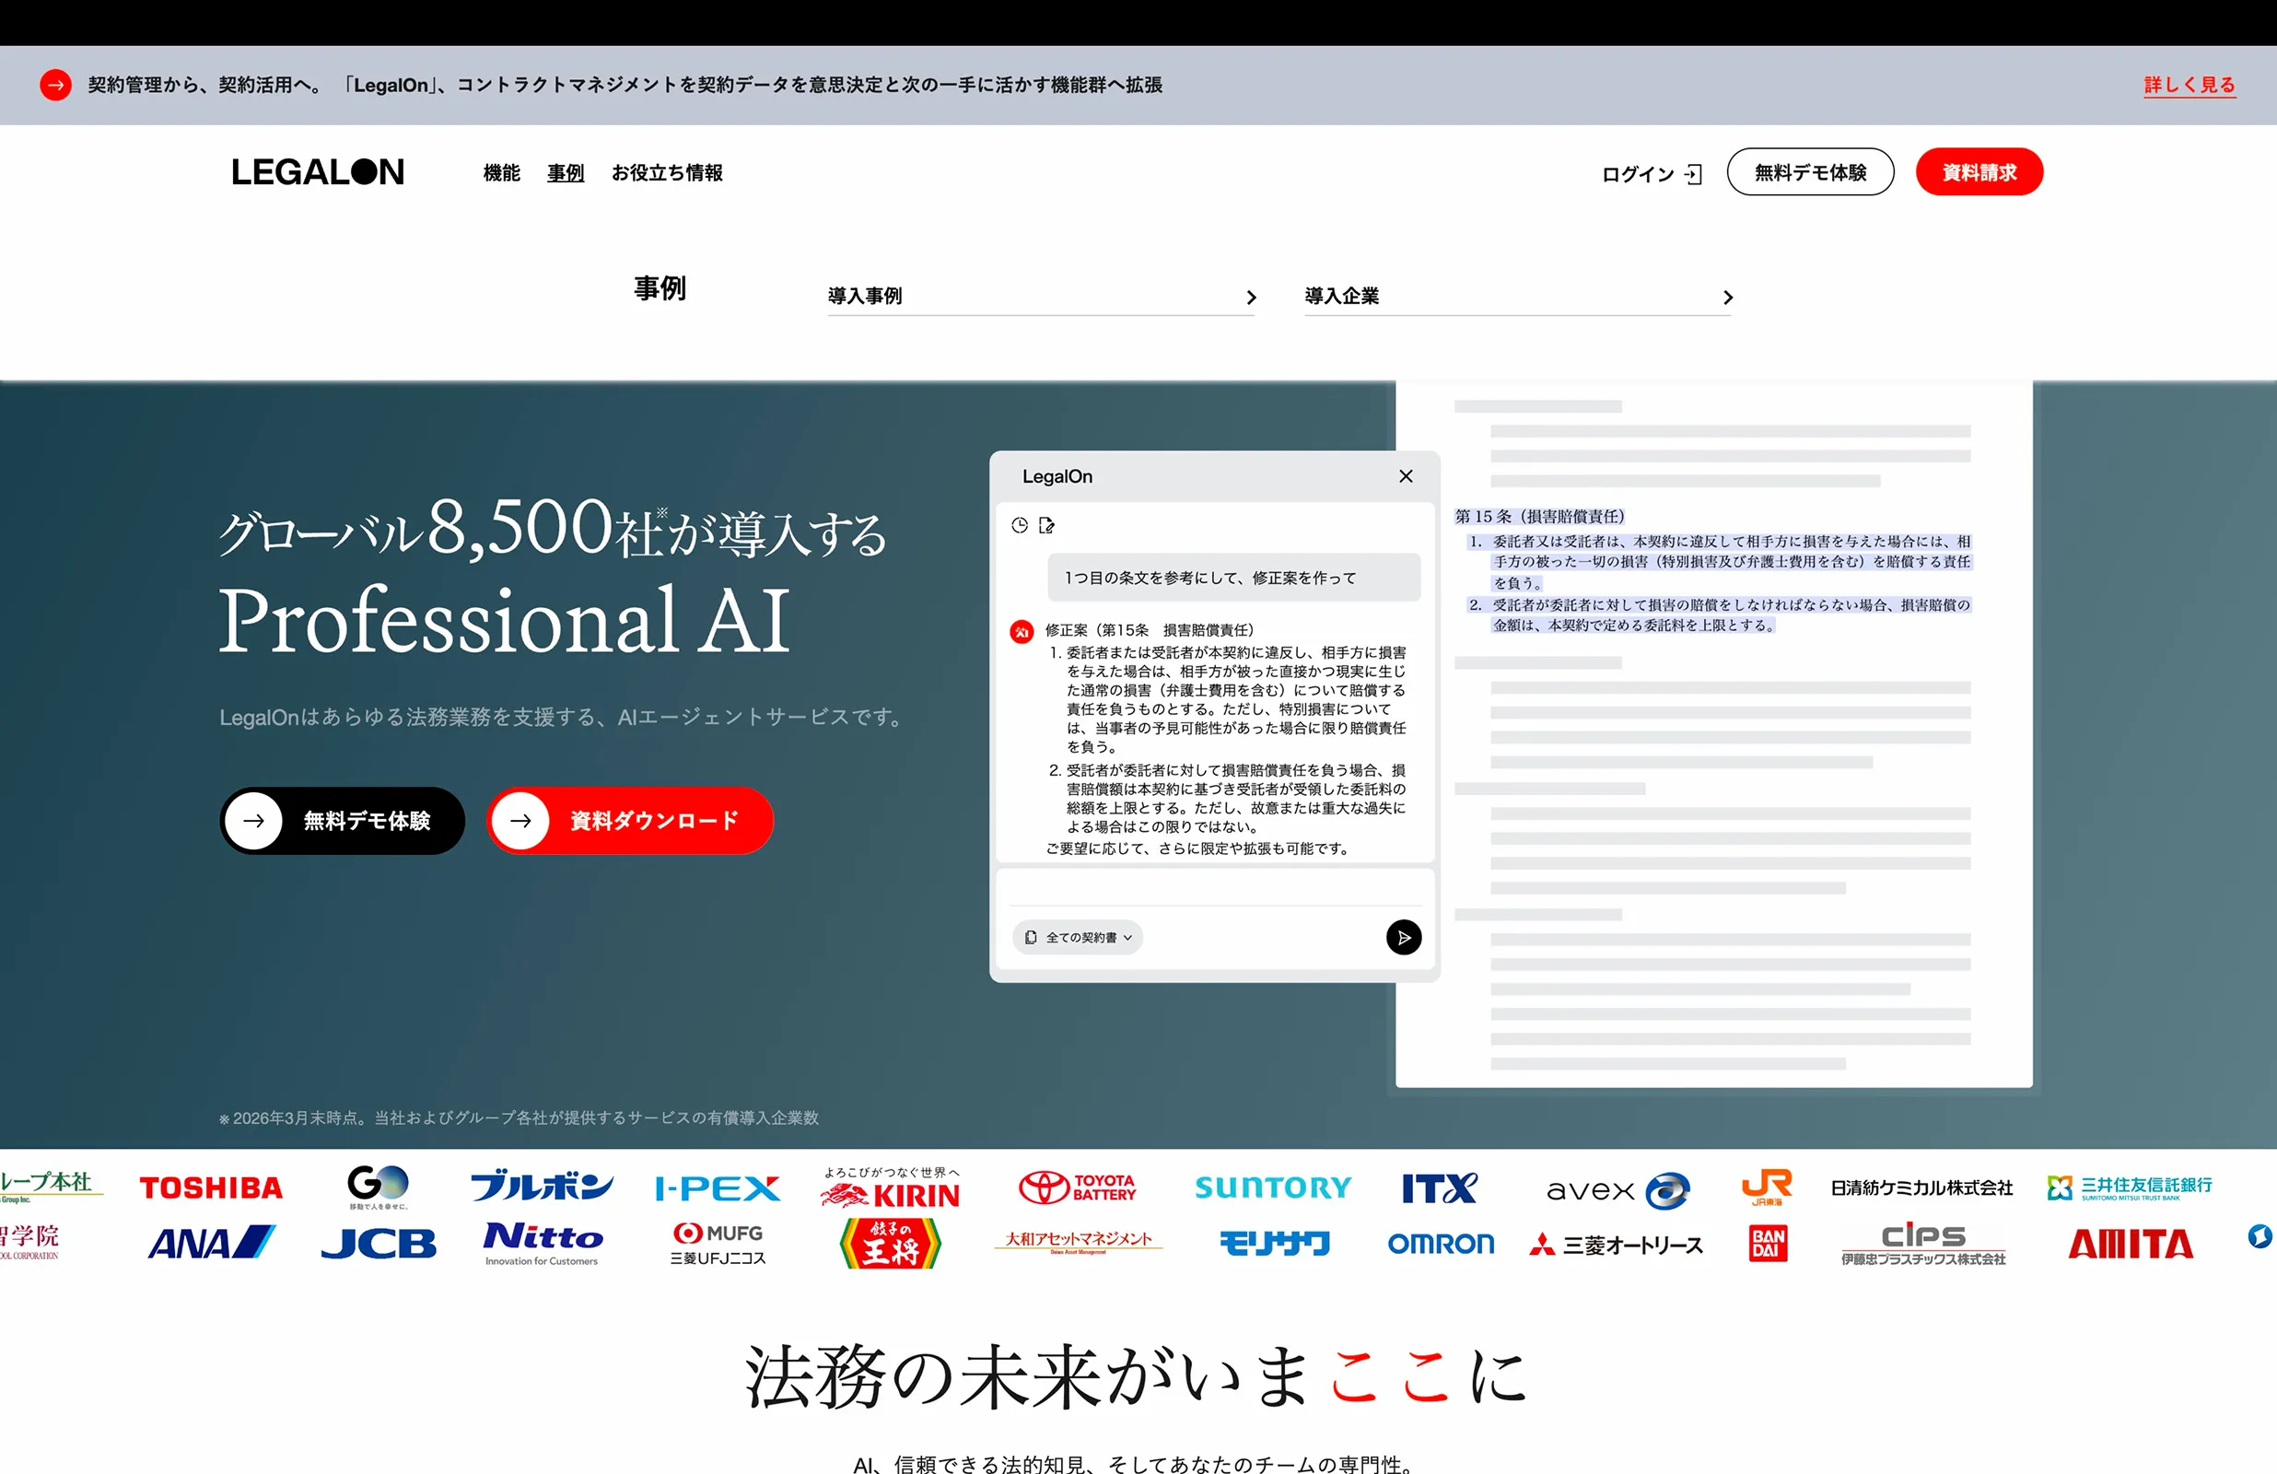Click the KIRIN logo
The width and height of the screenshot is (2277, 1474).
(890, 1187)
